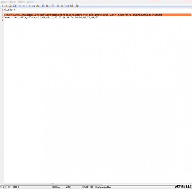Click the Copy toolbar icon
This screenshot has height=189, width=192.
tap(33, 6)
